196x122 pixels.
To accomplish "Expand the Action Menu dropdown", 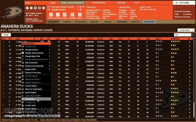I will [185, 30].
